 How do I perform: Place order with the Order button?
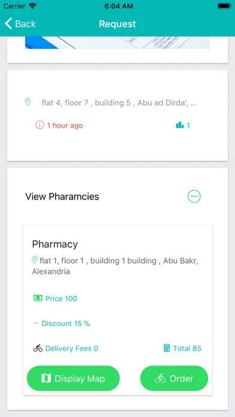174,378
